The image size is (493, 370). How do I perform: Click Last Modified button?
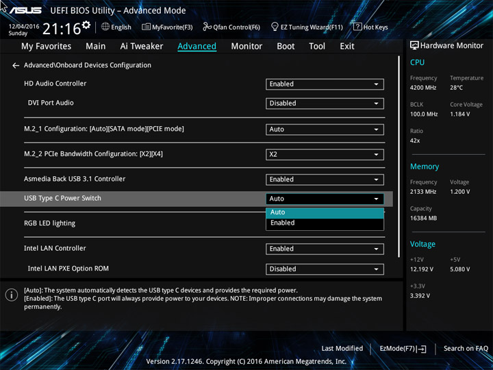[342, 349]
